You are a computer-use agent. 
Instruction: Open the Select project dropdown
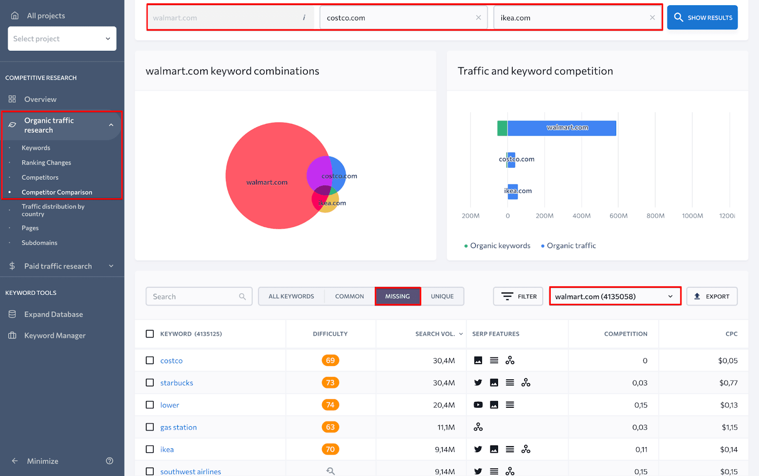pyautogui.click(x=62, y=38)
